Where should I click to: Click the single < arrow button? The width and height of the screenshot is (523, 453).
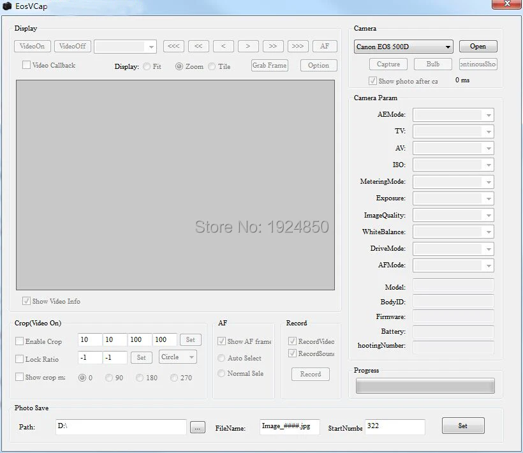click(x=223, y=46)
